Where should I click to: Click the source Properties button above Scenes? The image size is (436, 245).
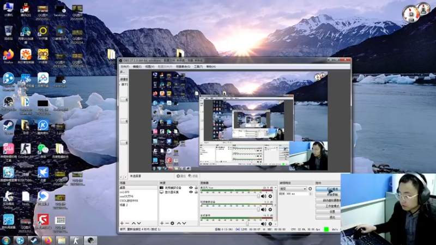(x=181, y=176)
